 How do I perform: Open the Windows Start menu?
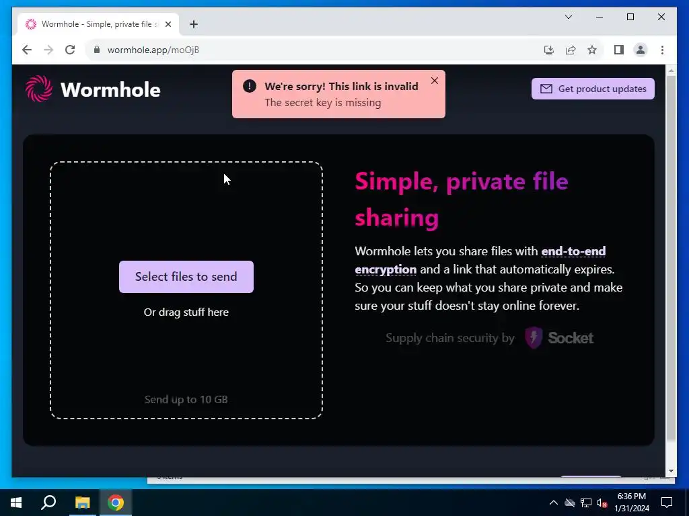pyautogui.click(x=16, y=503)
